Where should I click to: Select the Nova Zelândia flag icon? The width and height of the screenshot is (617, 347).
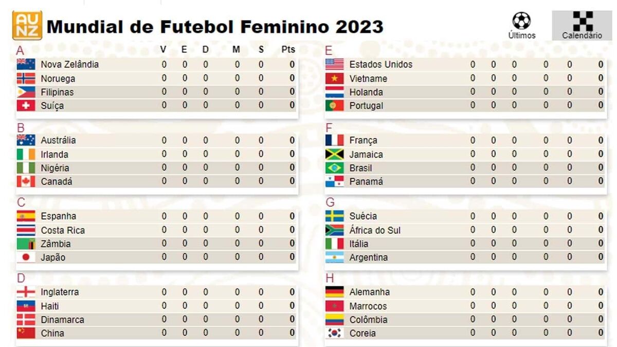pos(26,64)
